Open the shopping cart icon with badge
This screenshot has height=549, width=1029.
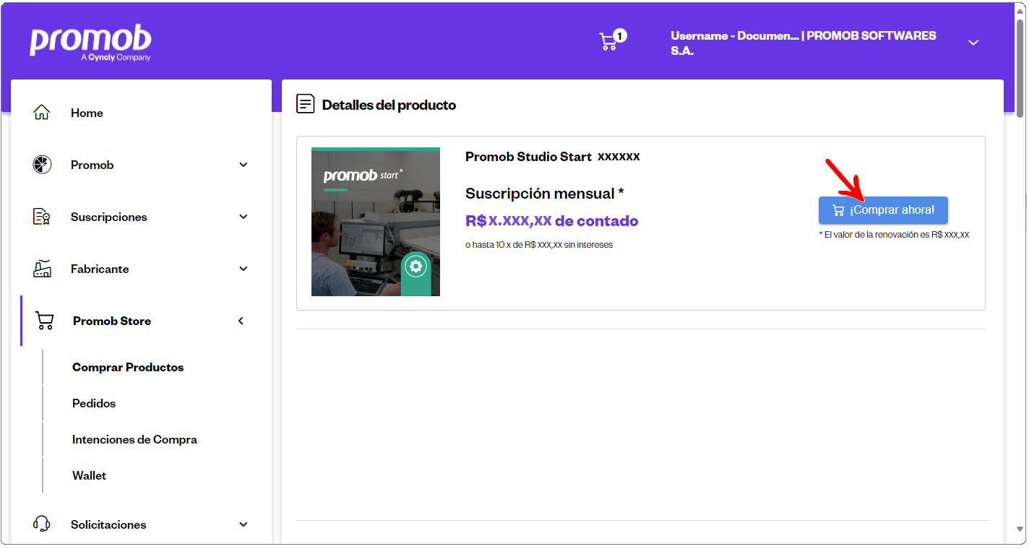tap(612, 40)
